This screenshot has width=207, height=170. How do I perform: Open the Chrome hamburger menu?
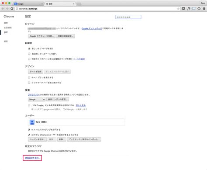click(204, 9)
